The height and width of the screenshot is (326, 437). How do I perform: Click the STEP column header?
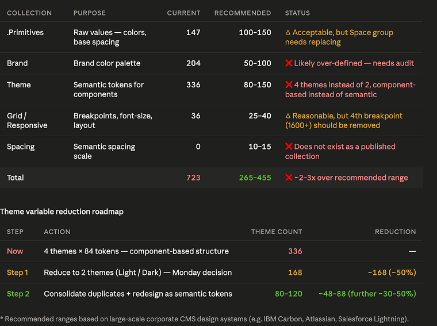point(15,232)
